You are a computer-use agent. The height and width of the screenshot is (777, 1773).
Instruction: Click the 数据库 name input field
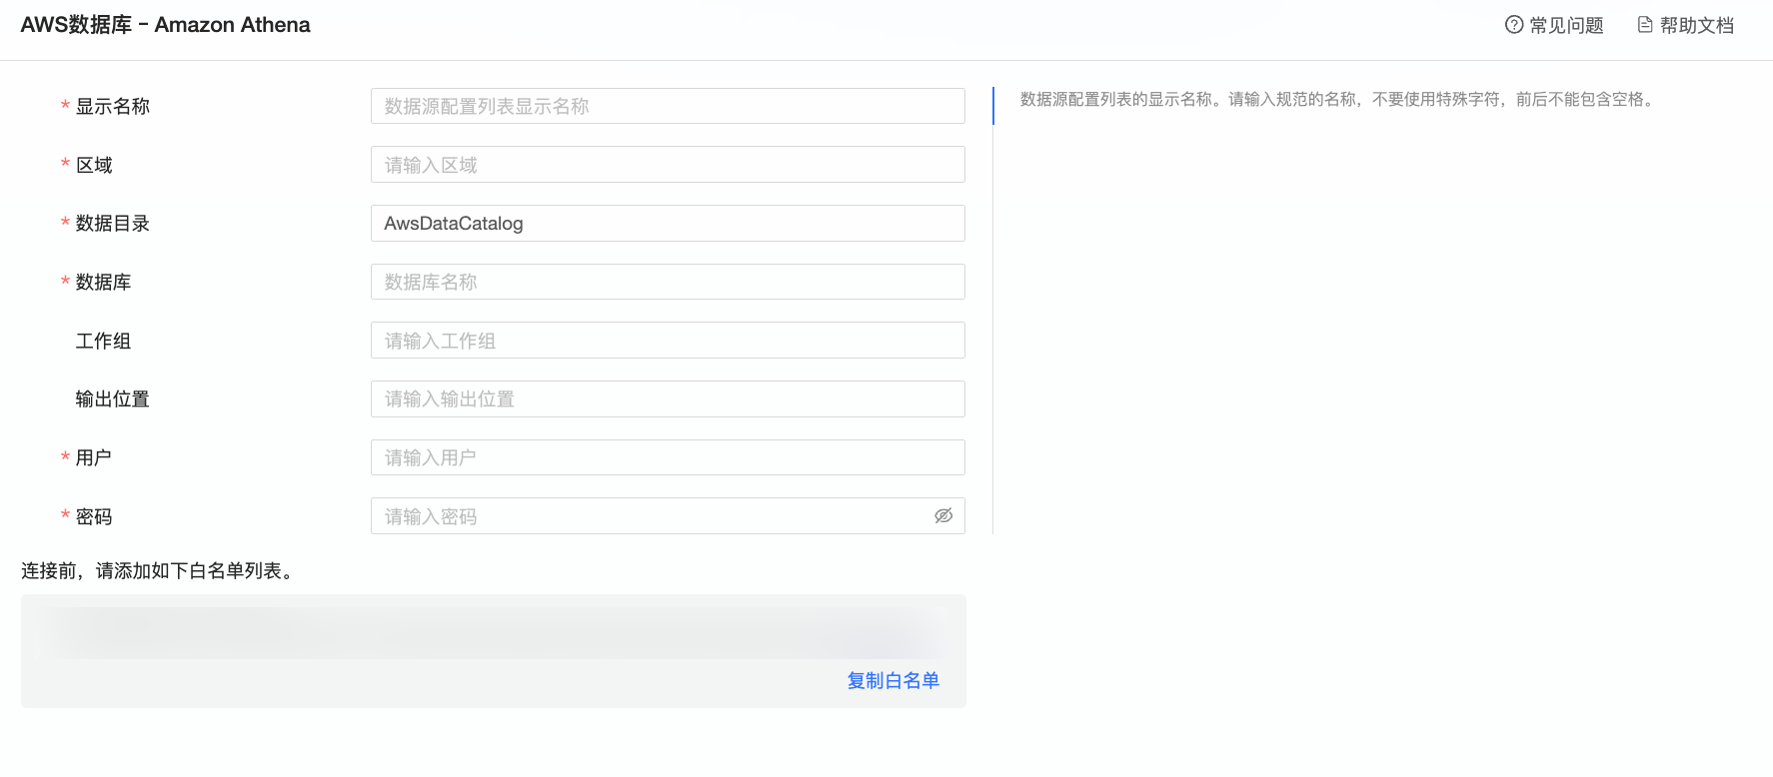(668, 282)
